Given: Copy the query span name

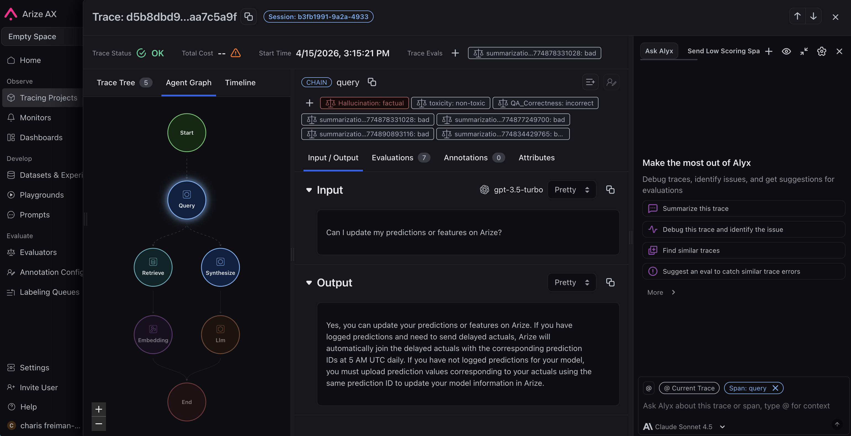Looking at the screenshot, I should [372, 82].
